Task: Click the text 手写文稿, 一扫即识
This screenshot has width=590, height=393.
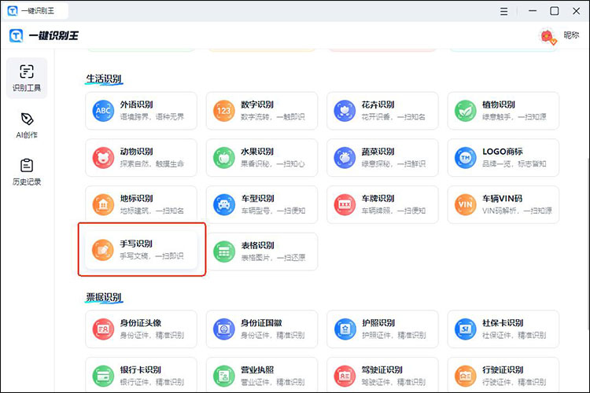Action: [152, 256]
